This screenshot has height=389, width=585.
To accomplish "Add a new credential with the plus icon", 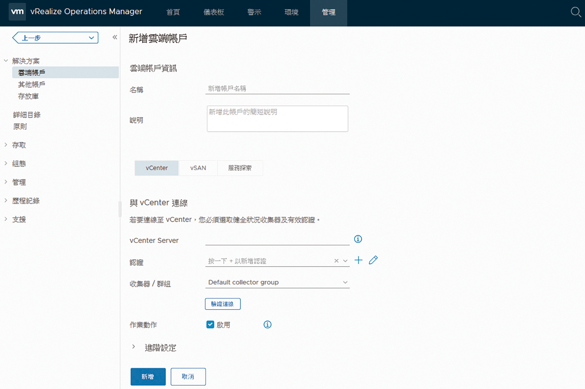I will [358, 260].
